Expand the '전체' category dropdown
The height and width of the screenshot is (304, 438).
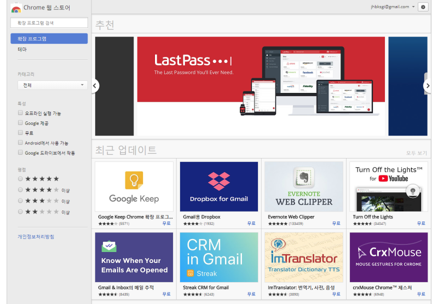(53, 85)
